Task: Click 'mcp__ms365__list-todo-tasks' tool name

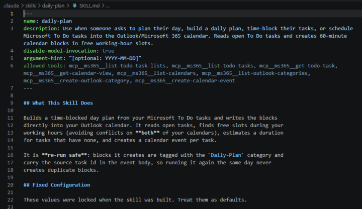Action: 212,66
